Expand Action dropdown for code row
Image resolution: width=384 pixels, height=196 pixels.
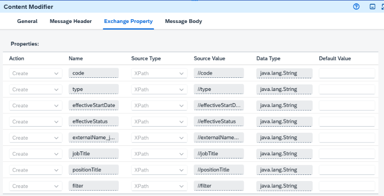tap(36, 74)
